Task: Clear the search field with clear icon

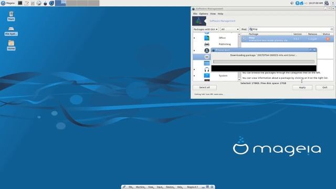Action: 331,29
